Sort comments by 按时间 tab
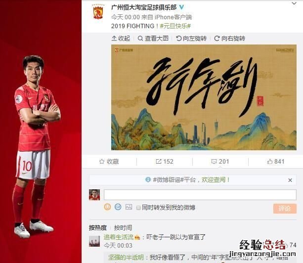The width and height of the screenshot is (303, 263). (x=123, y=227)
